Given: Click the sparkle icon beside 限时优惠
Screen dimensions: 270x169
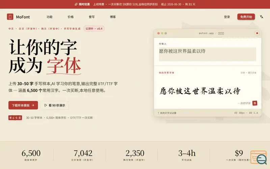Looking at the screenshot, I should pos(76,4).
